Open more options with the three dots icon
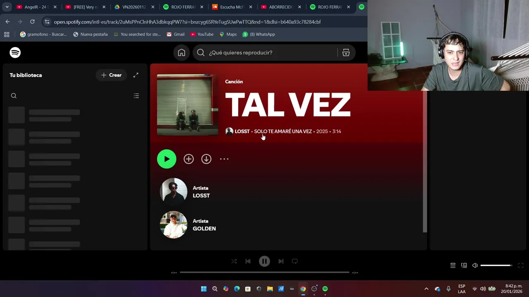The height and width of the screenshot is (297, 529). [224, 159]
